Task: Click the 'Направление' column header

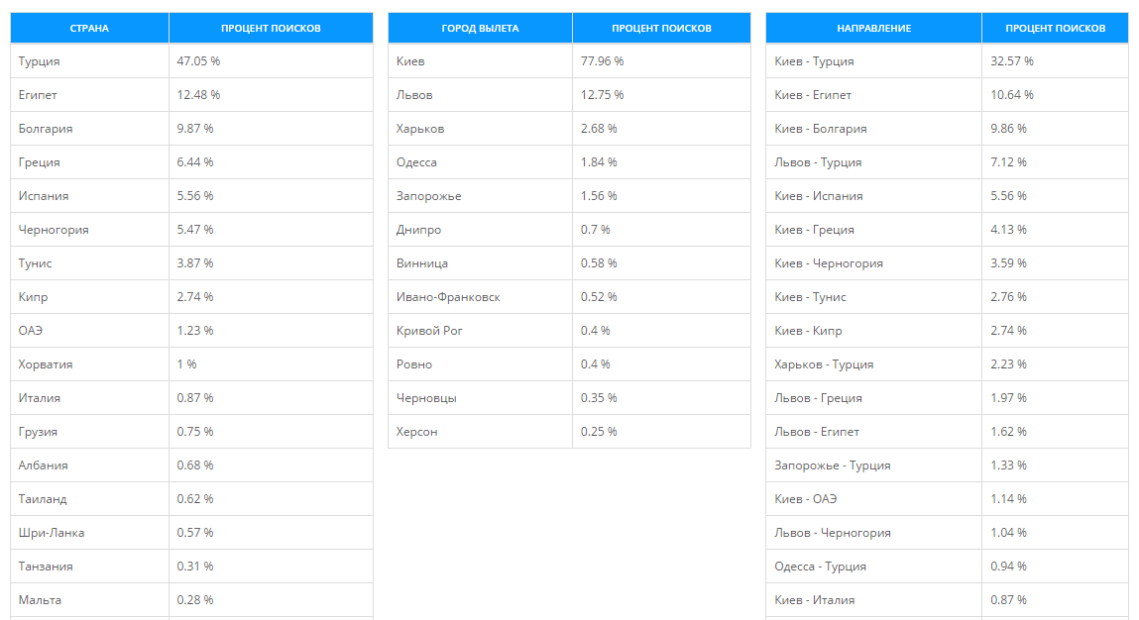Action: [873, 28]
